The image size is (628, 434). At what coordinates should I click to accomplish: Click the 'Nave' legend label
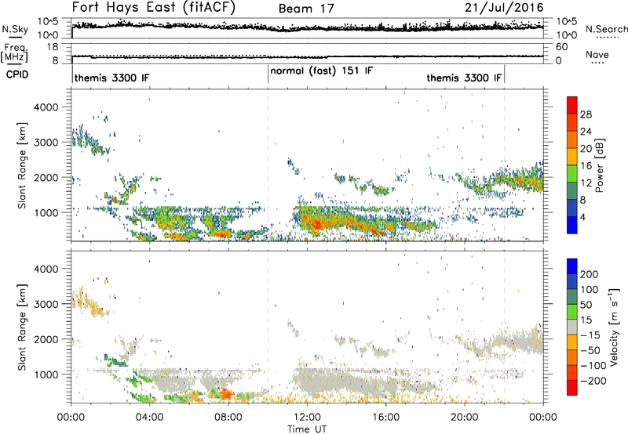(597, 54)
